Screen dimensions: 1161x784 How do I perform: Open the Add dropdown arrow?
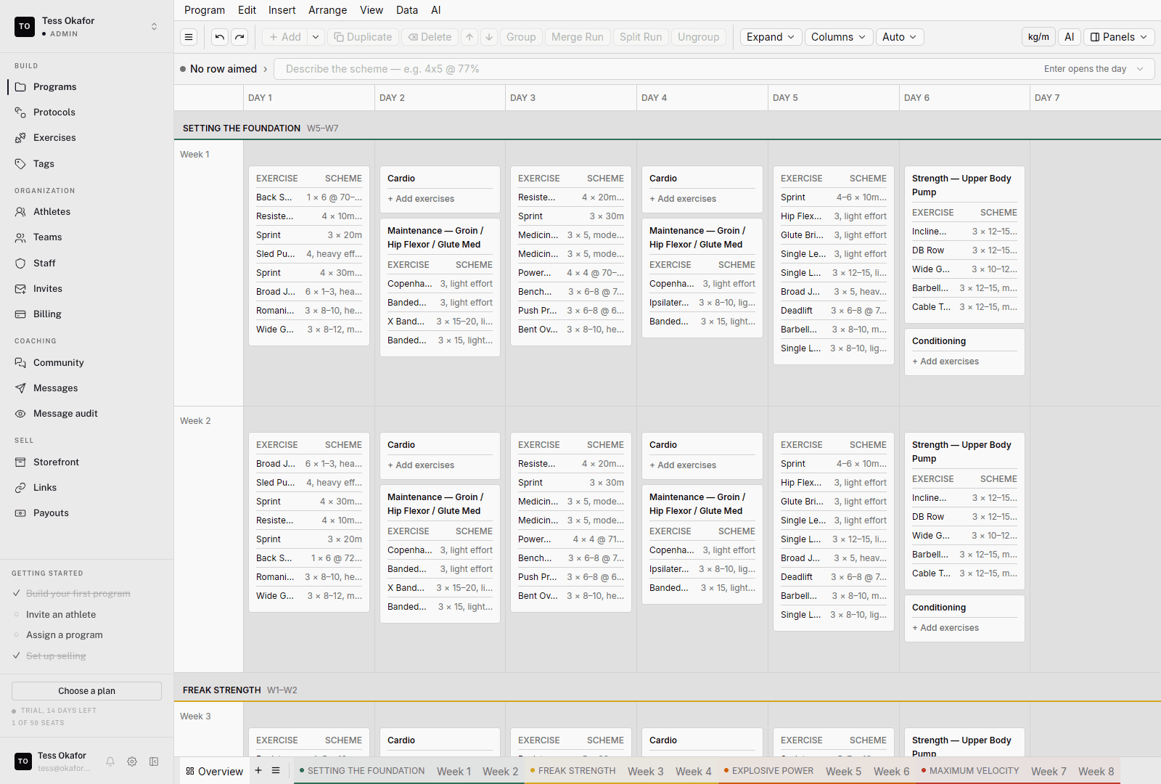[x=316, y=37]
